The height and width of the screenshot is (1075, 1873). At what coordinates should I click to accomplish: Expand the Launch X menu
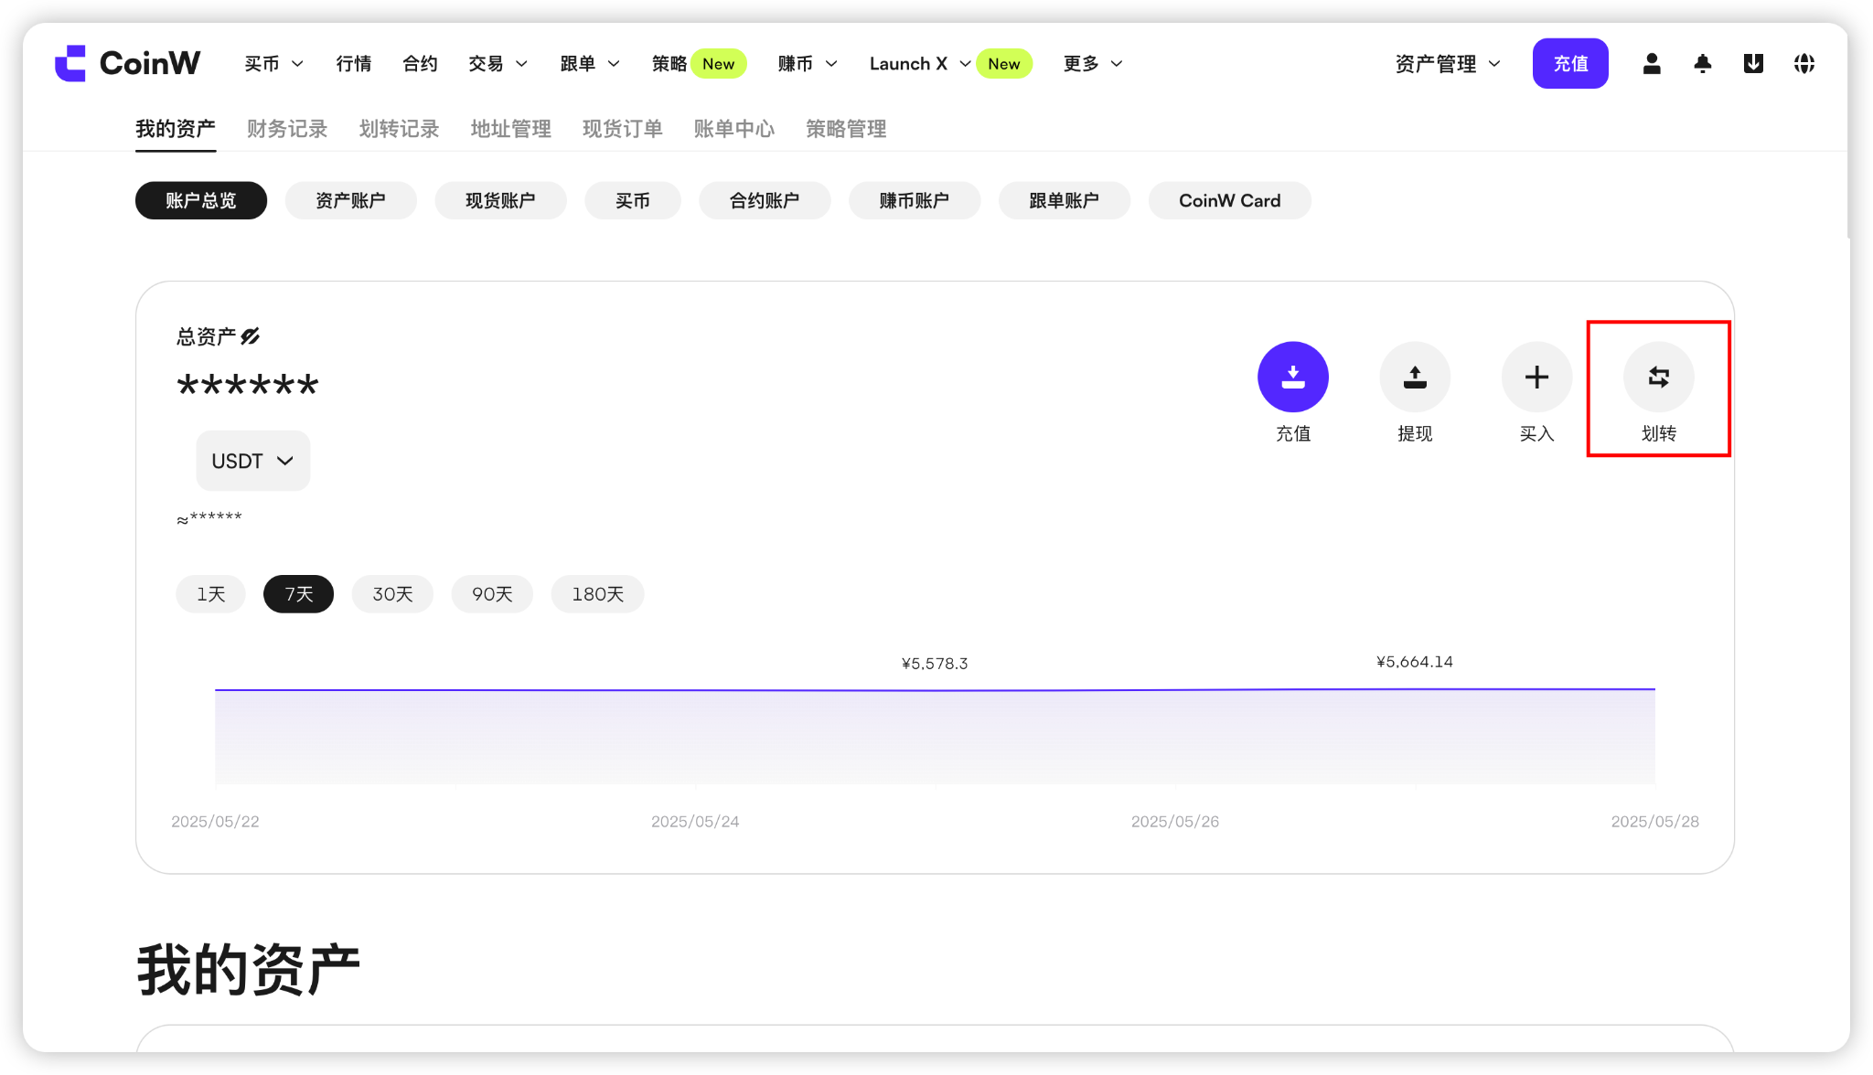point(920,64)
